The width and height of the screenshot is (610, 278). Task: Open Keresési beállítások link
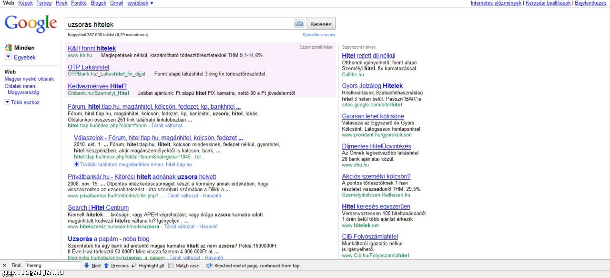point(548,3)
